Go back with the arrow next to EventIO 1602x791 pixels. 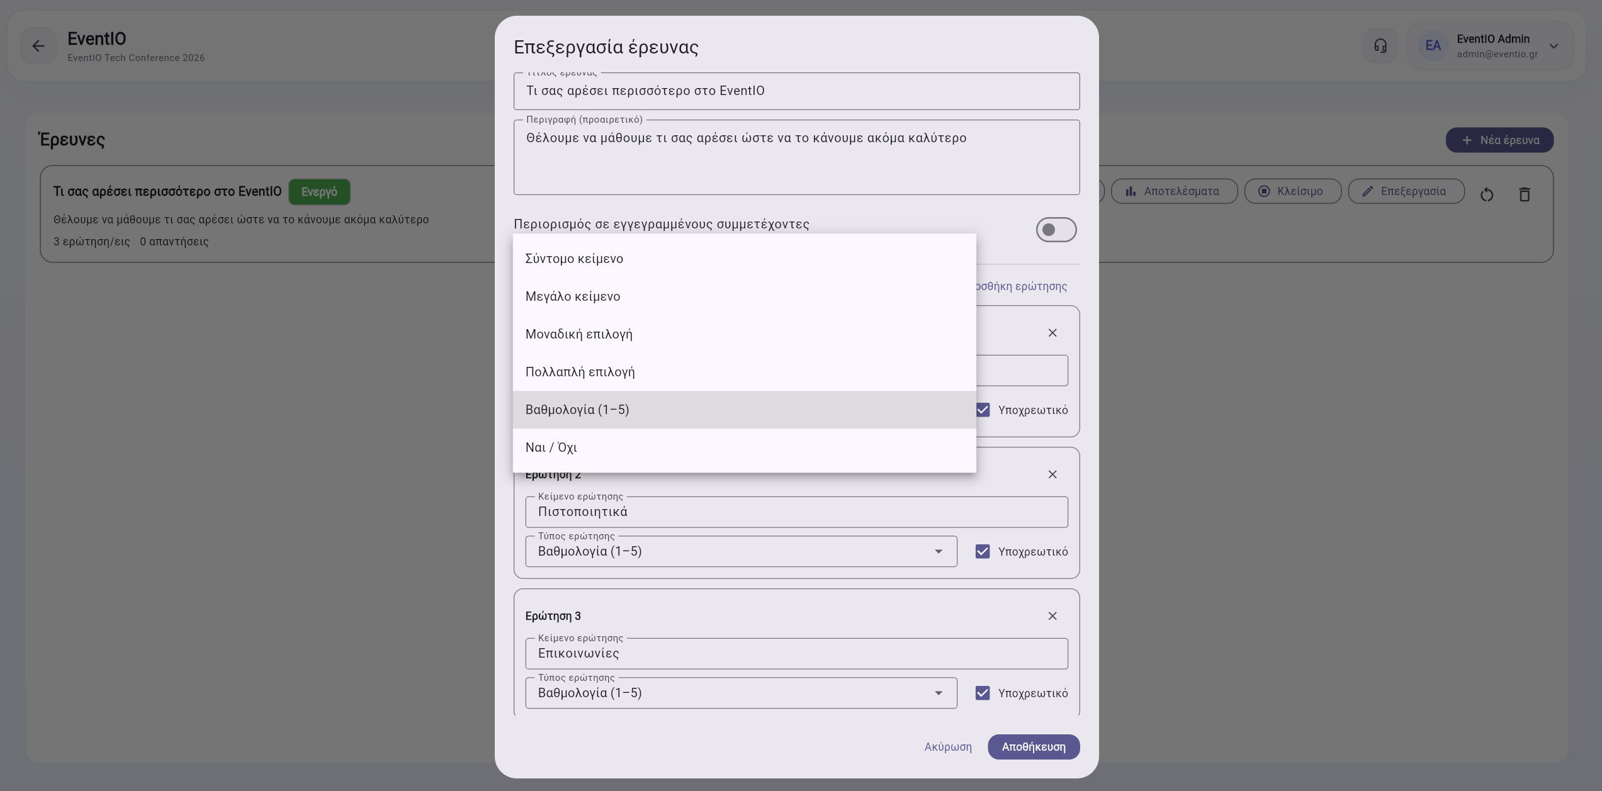pyautogui.click(x=38, y=46)
